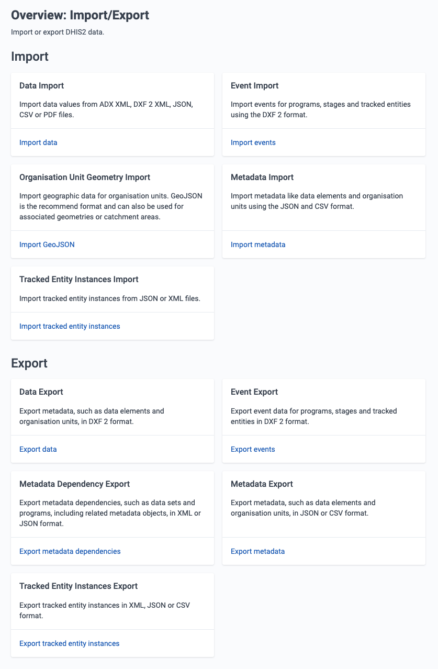Click Tracked Entity Instances Export heading
Image resolution: width=438 pixels, height=669 pixels.
(78, 586)
